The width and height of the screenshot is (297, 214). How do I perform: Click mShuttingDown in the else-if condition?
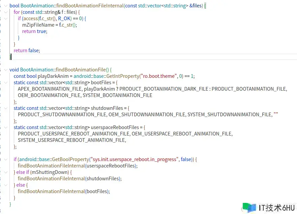(49, 172)
